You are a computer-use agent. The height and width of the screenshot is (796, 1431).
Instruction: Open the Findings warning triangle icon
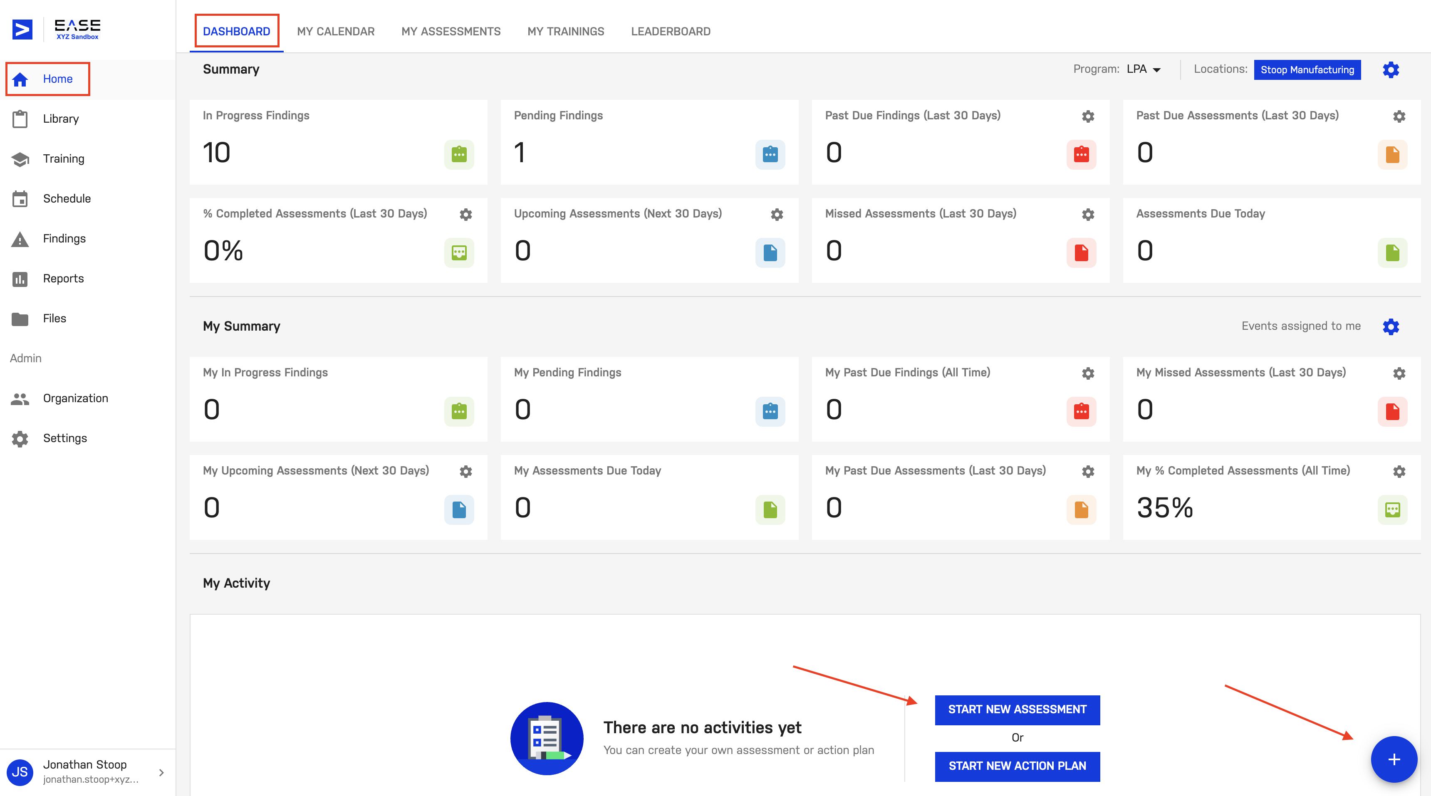click(x=20, y=239)
